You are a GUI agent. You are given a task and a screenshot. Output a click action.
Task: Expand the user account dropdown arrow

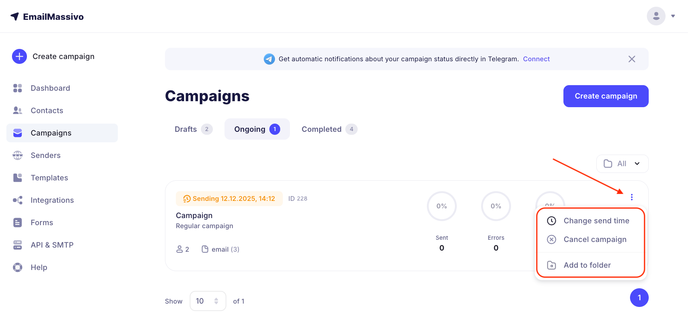click(673, 16)
